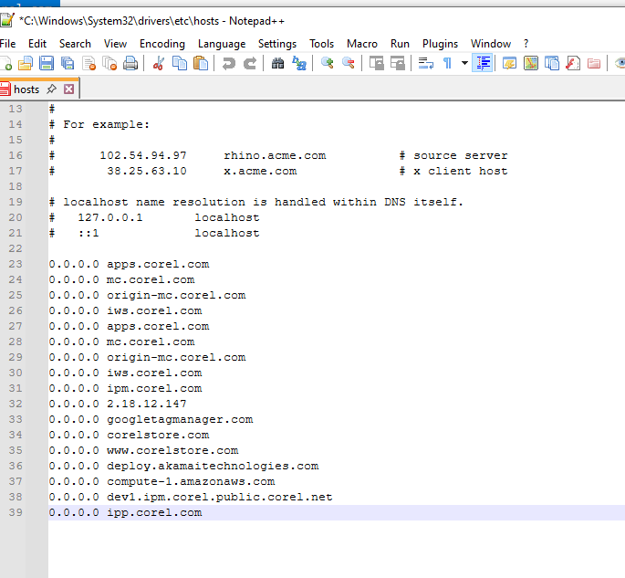Open the Function List icon
The width and height of the screenshot is (625, 578).
coord(573,63)
